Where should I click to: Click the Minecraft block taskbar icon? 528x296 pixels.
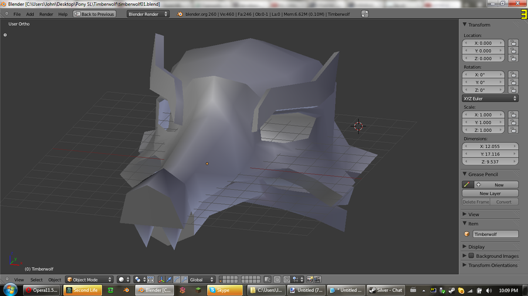198,290
